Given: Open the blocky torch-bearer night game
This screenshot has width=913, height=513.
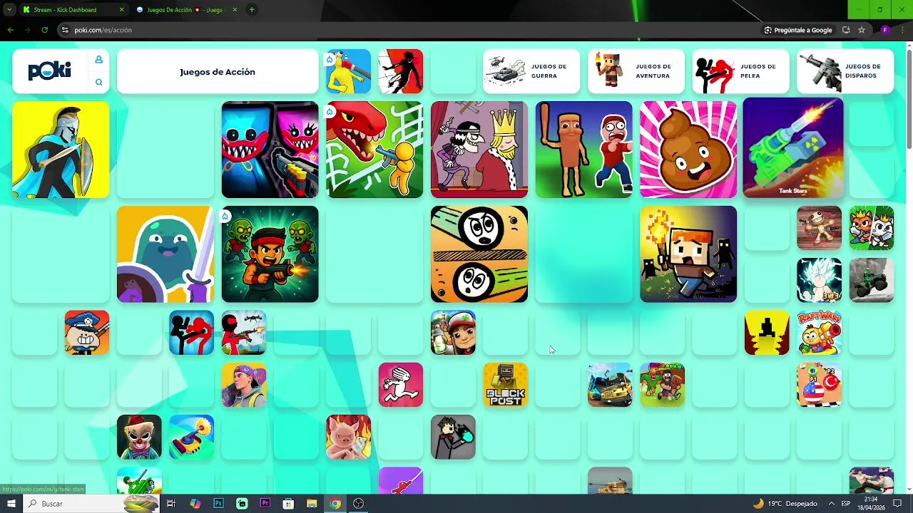Looking at the screenshot, I should (688, 254).
